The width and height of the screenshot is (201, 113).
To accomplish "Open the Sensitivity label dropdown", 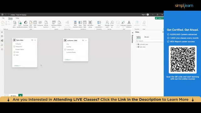I will click(x=137, y=24).
